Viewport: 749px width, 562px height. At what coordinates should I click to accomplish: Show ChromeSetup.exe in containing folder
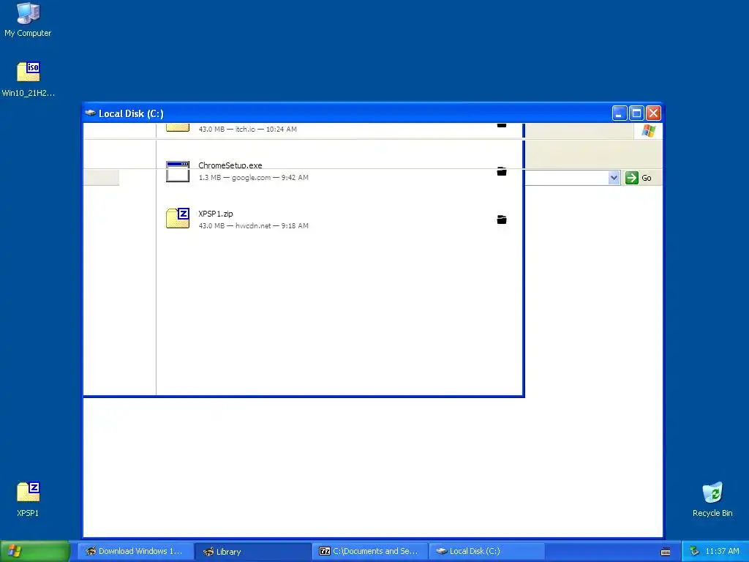(x=502, y=171)
